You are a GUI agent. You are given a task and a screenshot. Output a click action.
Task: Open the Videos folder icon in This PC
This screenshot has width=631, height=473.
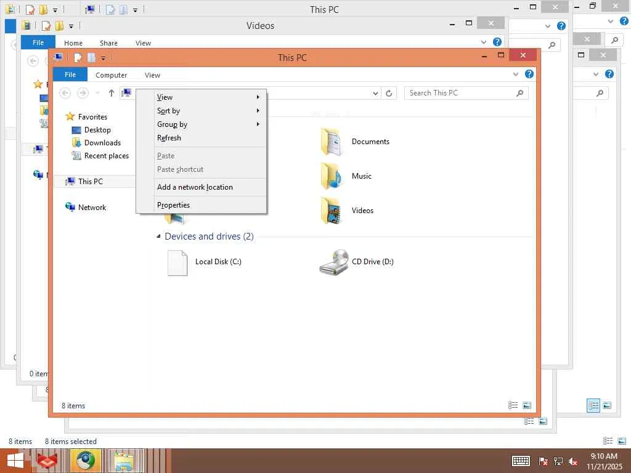[331, 211]
